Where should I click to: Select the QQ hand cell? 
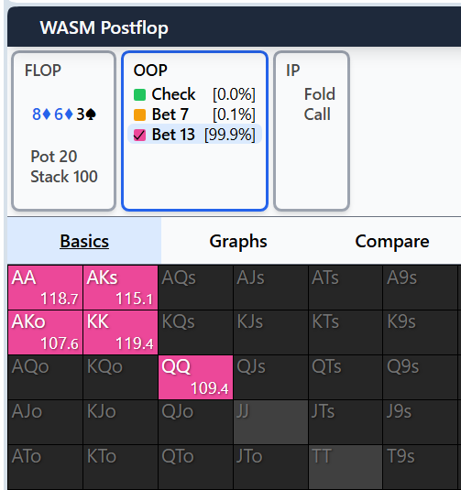click(195, 377)
